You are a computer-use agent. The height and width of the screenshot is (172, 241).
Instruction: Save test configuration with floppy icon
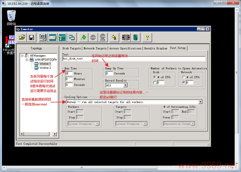(32, 37)
